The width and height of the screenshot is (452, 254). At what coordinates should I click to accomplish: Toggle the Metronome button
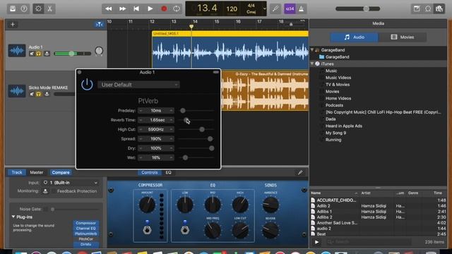point(302,8)
